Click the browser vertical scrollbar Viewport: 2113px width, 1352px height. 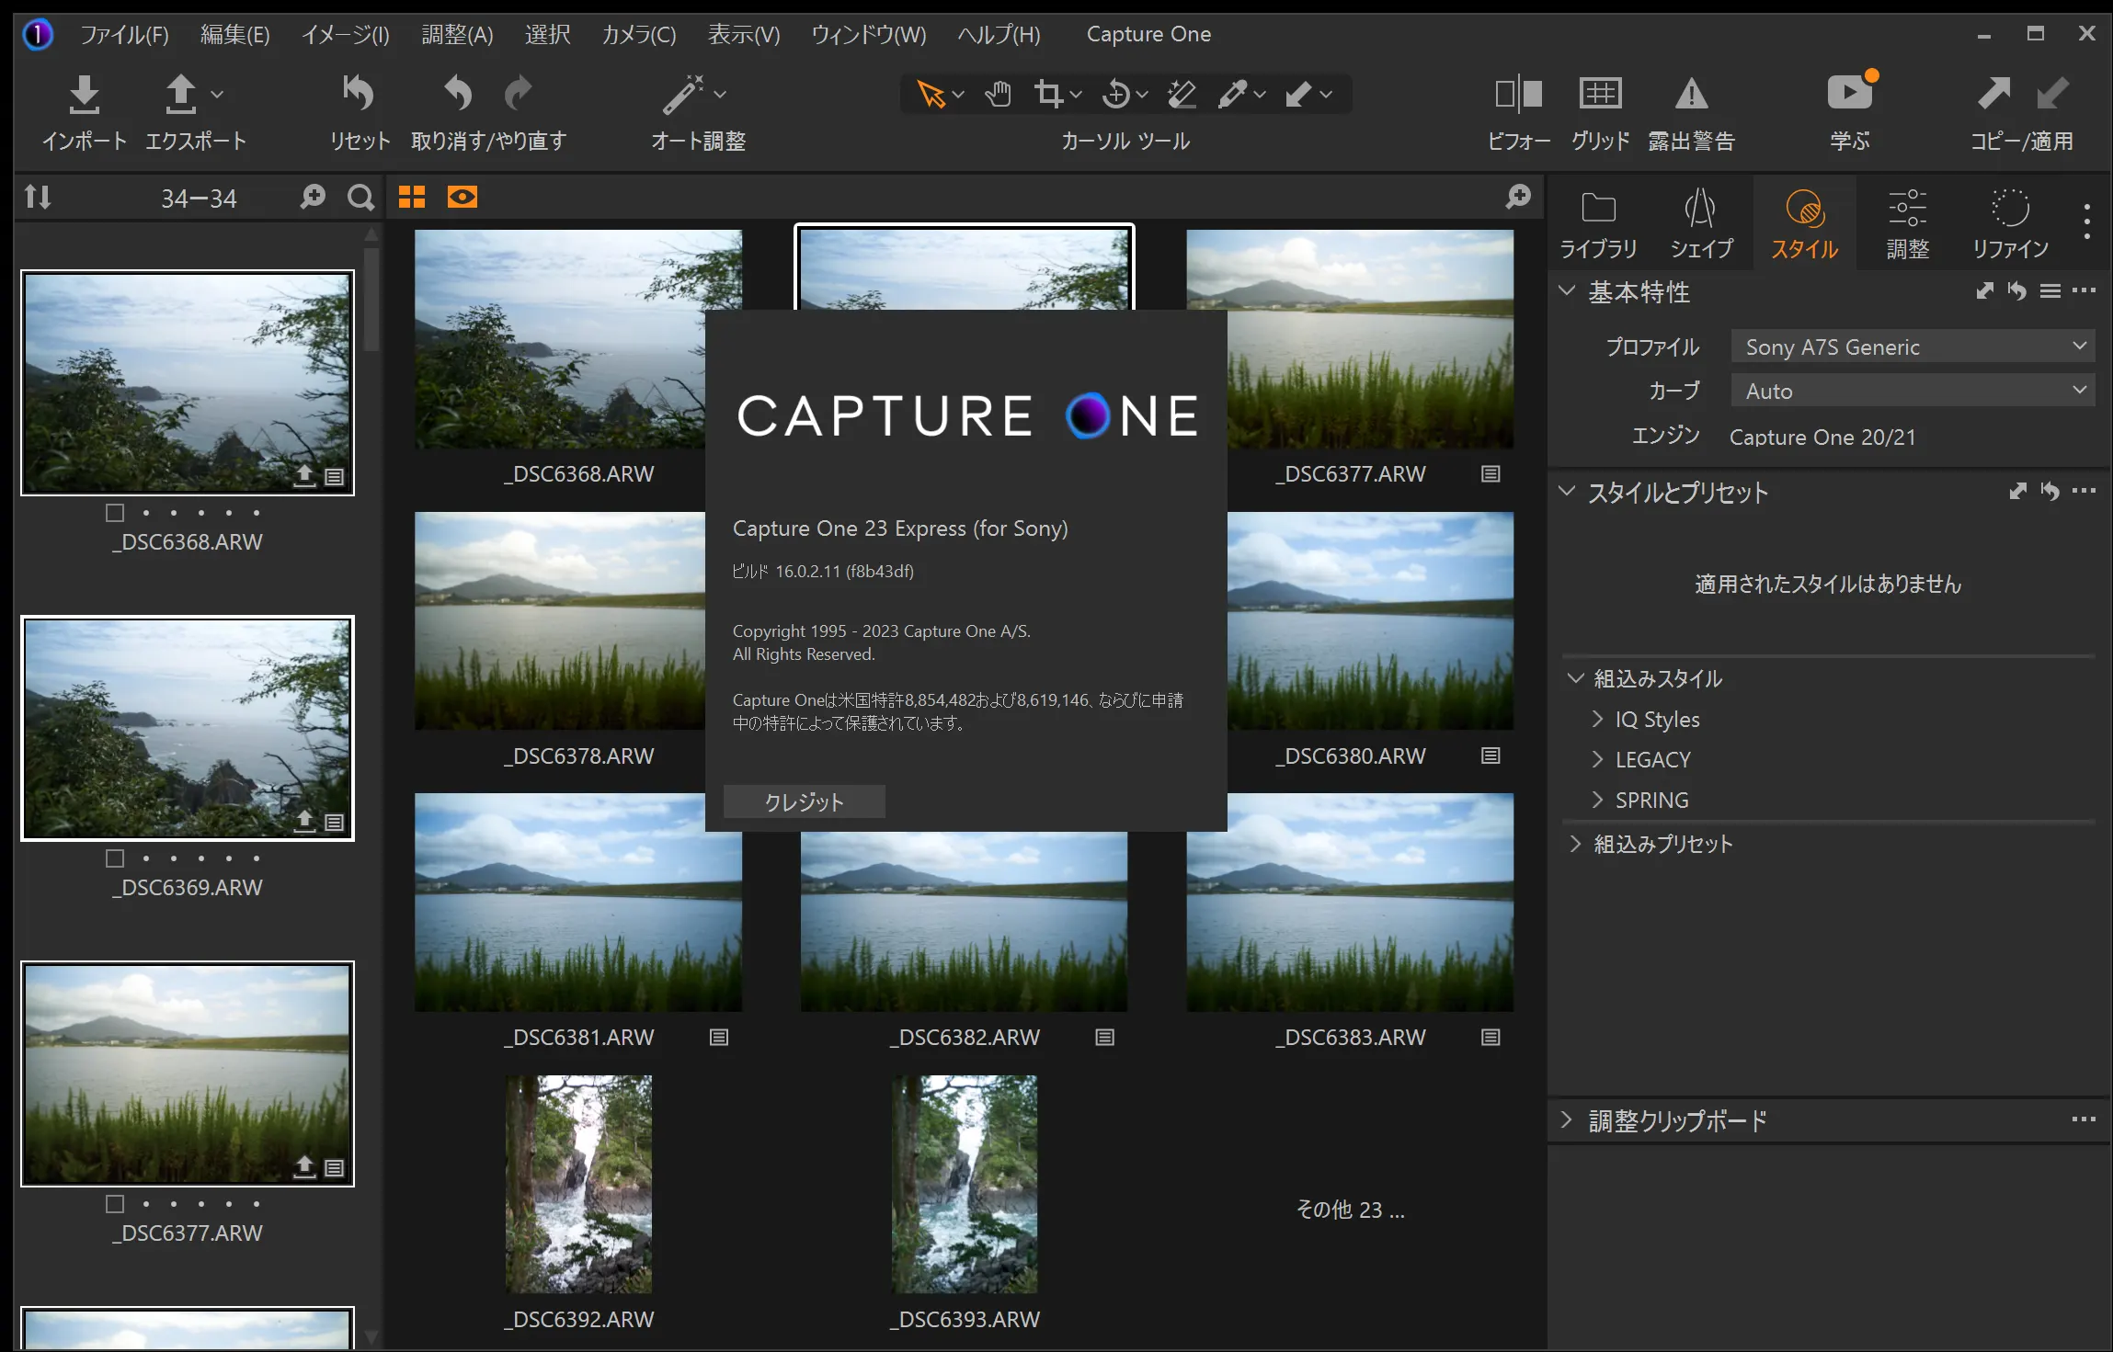coord(371,300)
